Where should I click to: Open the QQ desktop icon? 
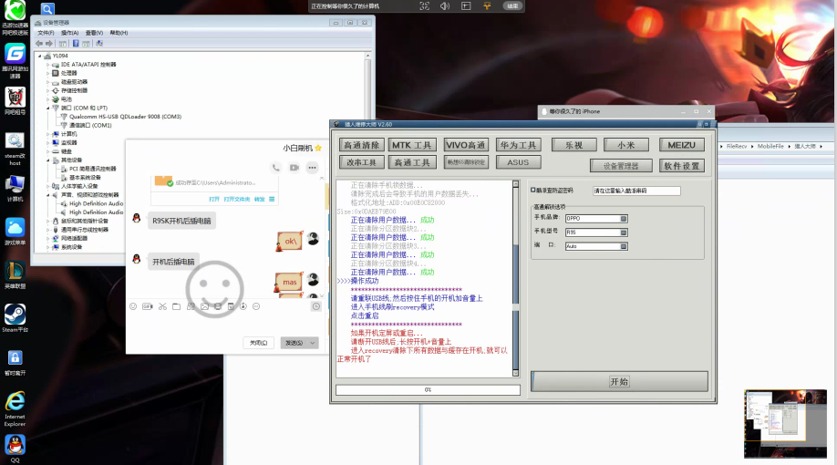coord(15,449)
